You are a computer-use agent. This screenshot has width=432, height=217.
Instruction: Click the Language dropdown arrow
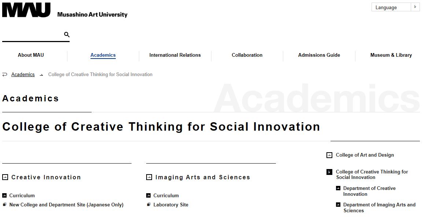coord(415,7)
